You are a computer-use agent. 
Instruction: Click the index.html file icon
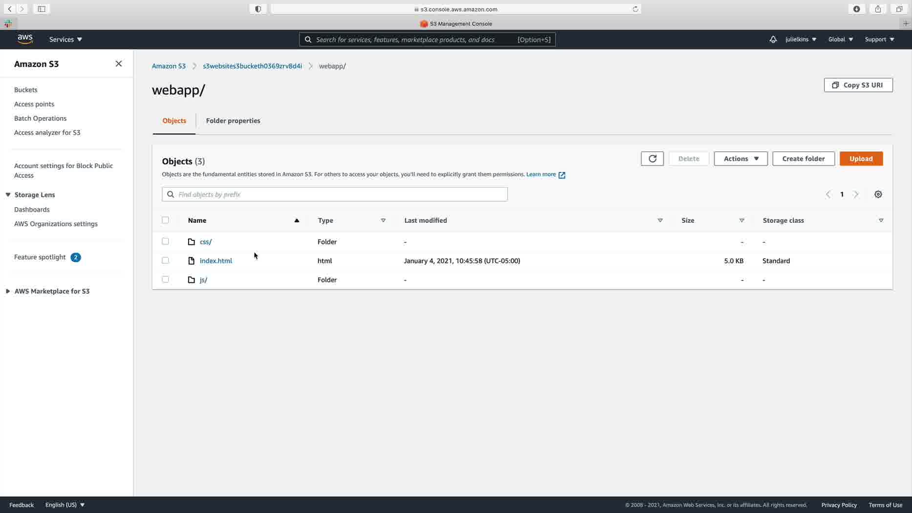click(x=192, y=261)
